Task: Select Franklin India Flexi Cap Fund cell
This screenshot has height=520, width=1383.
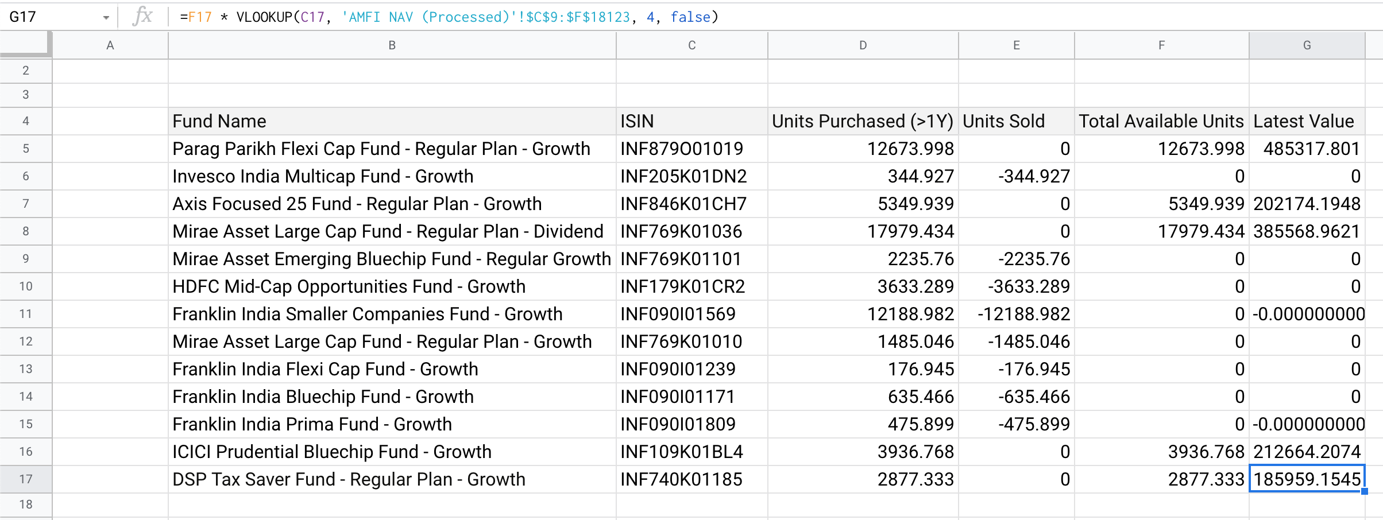Action: (392, 369)
